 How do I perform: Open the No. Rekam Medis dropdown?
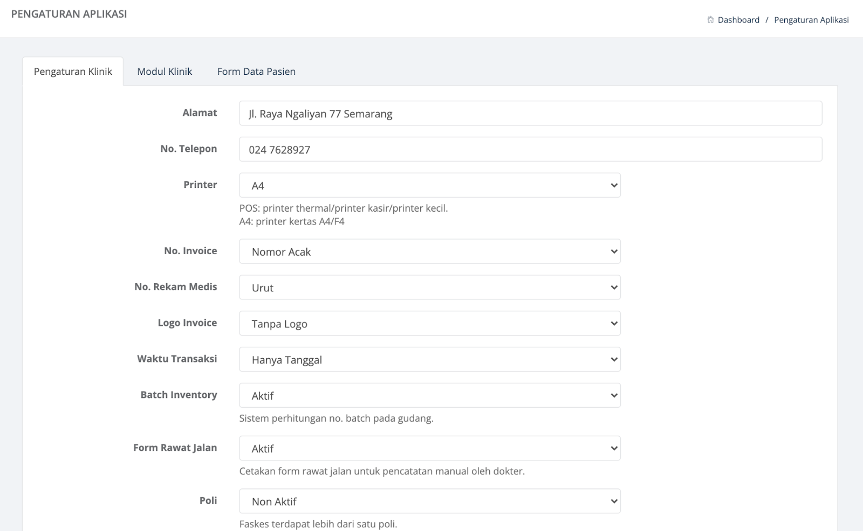[x=430, y=288]
